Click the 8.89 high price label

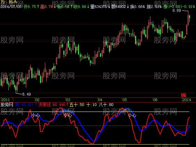[177, 10]
